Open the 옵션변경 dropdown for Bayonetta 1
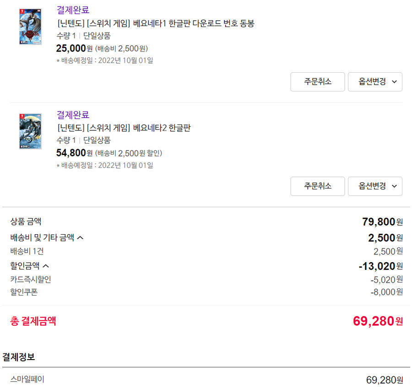 point(372,82)
